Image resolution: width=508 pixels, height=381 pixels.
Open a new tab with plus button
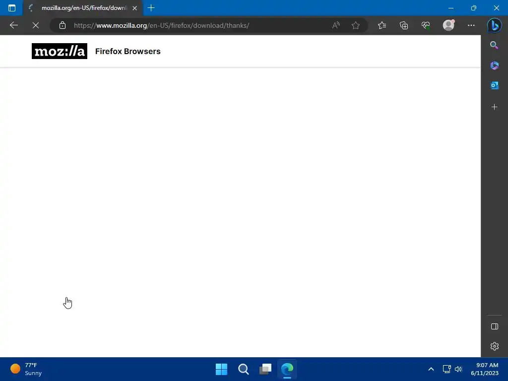pyautogui.click(x=151, y=8)
